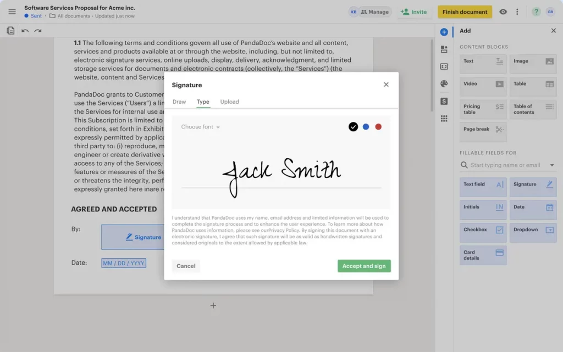Click the undo arrow in toolbar

point(25,31)
